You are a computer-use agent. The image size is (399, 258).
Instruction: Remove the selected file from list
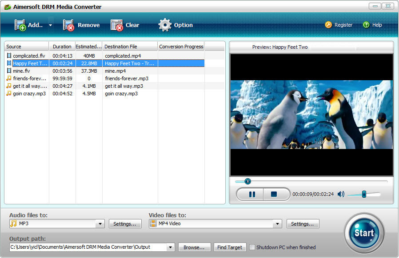tap(68, 25)
